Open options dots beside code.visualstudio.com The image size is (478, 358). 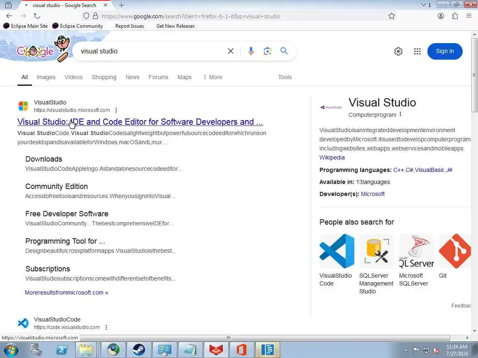(106, 327)
